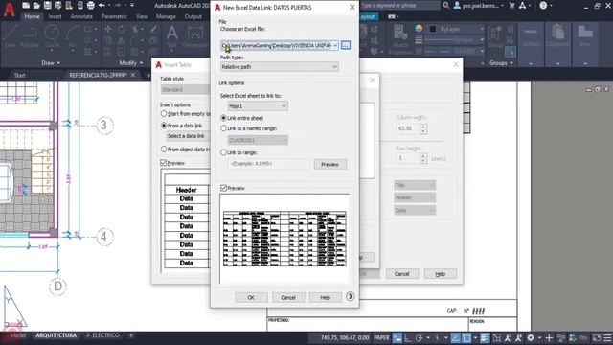Click the Plot printer icon in quick access toolbar

click(x=91, y=6)
